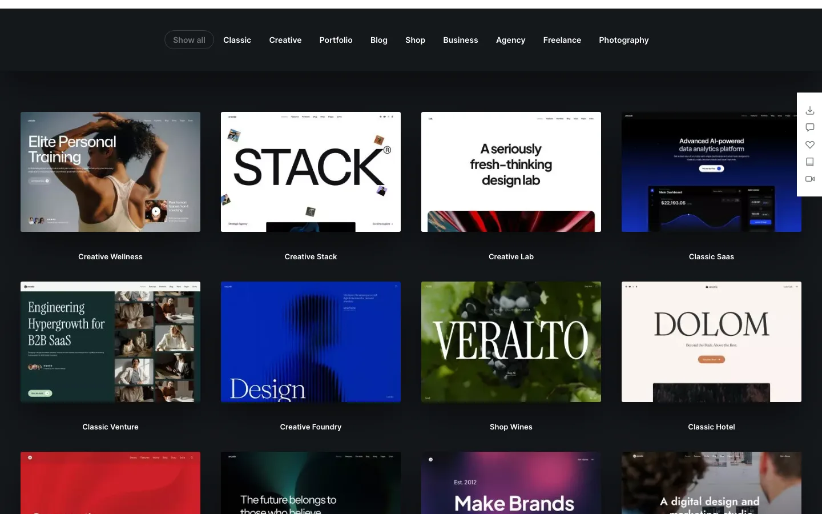
Task: Choose the Blog filter
Action: (x=379, y=40)
